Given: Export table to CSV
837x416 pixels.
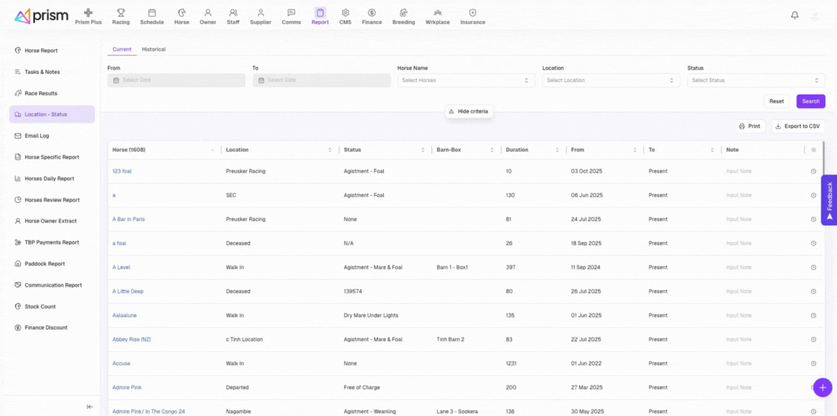Looking at the screenshot, I should [x=798, y=127].
